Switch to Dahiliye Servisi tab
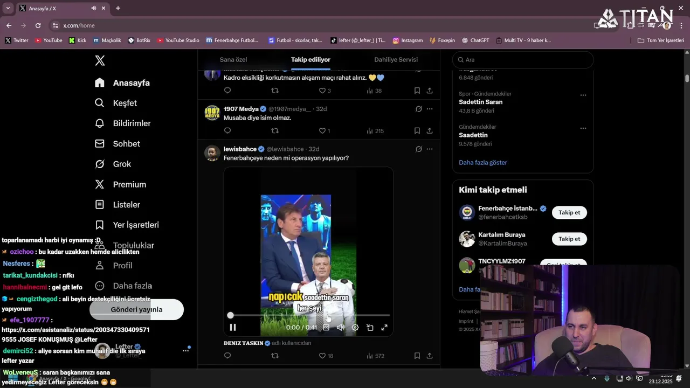Image resolution: width=690 pixels, height=388 pixels. pyautogui.click(x=396, y=60)
